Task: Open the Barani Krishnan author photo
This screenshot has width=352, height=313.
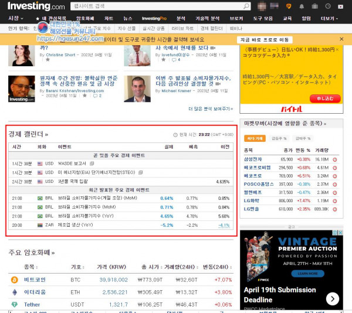Action: pyautogui.click(x=22, y=89)
